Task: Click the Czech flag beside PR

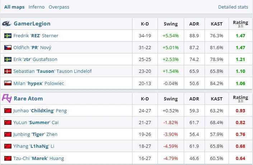Action: pos(8,48)
